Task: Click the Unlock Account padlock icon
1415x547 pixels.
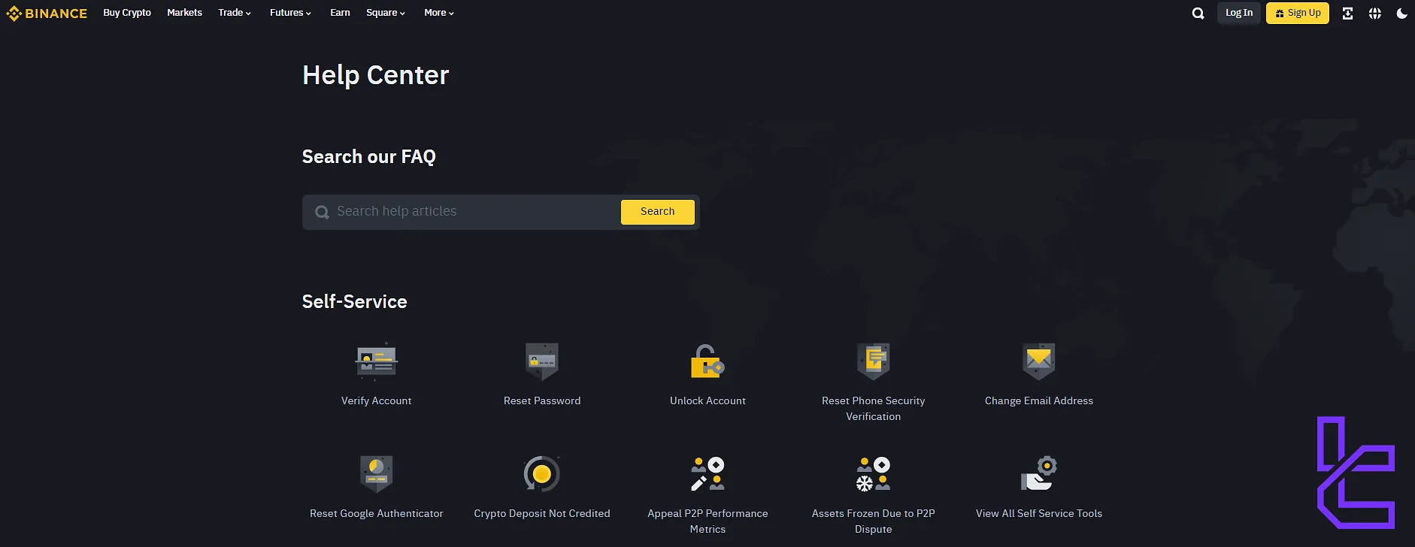Action: [x=707, y=361]
